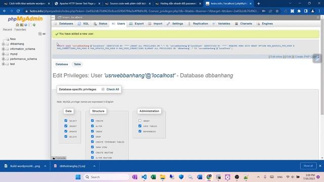This screenshot has width=324, height=182.
Task: Open phpMyAdmin home icon in sidebar
Action: point(17,25)
